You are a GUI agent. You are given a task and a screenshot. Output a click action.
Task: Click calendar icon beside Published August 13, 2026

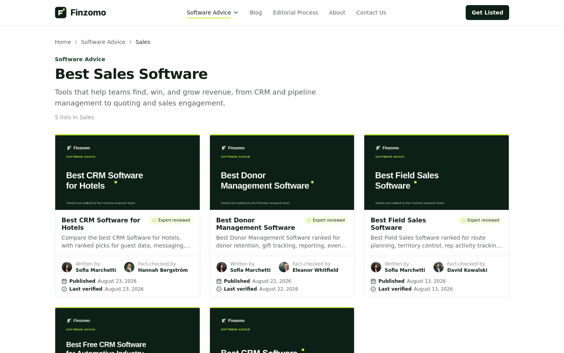tap(373, 281)
